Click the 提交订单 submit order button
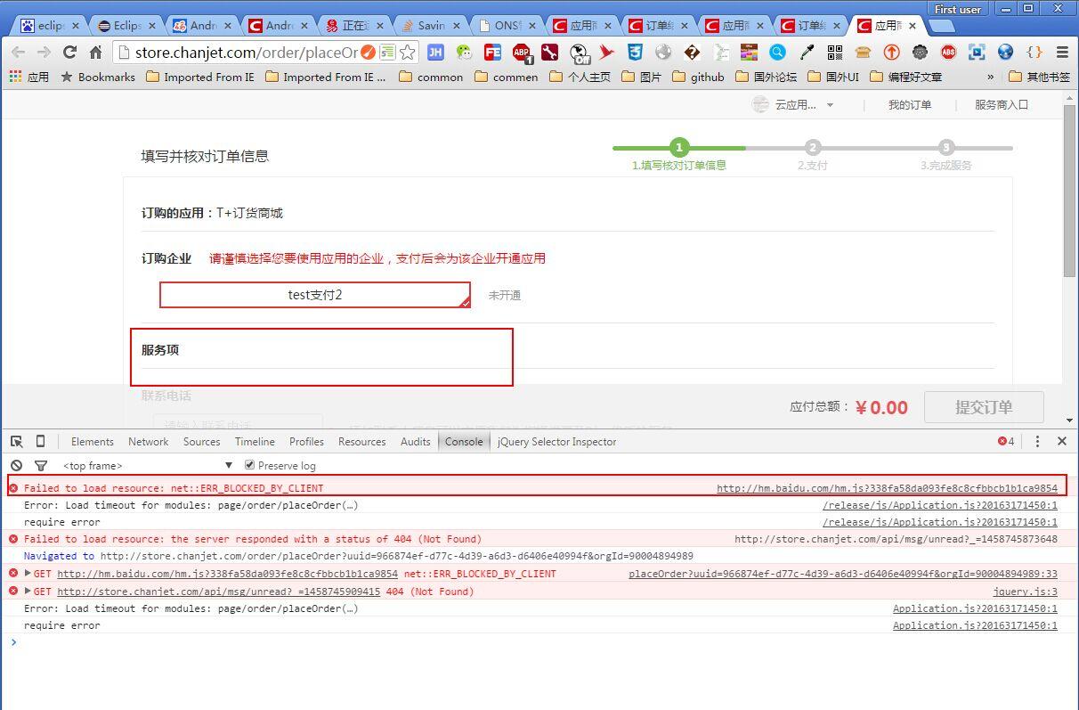The width and height of the screenshot is (1079, 710). (984, 407)
